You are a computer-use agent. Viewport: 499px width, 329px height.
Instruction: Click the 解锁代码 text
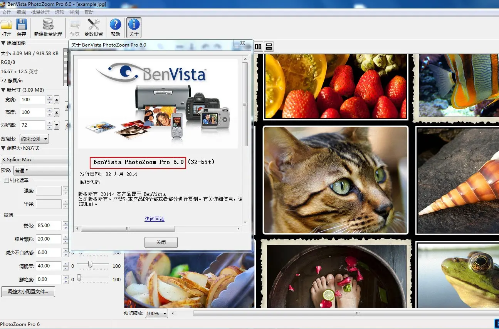click(89, 182)
